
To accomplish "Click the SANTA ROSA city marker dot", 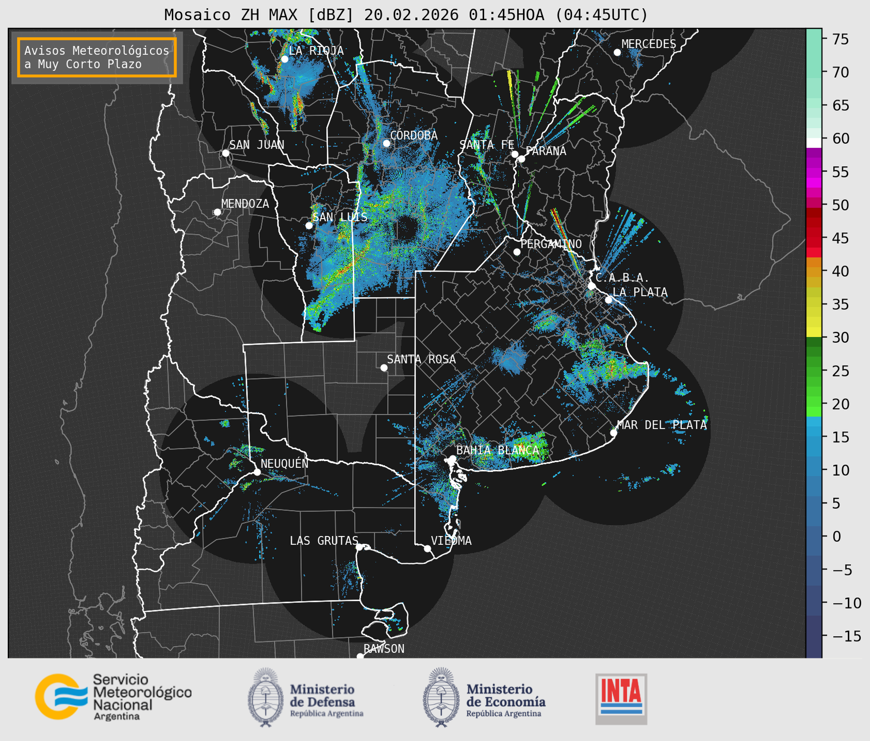I will pyautogui.click(x=384, y=368).
